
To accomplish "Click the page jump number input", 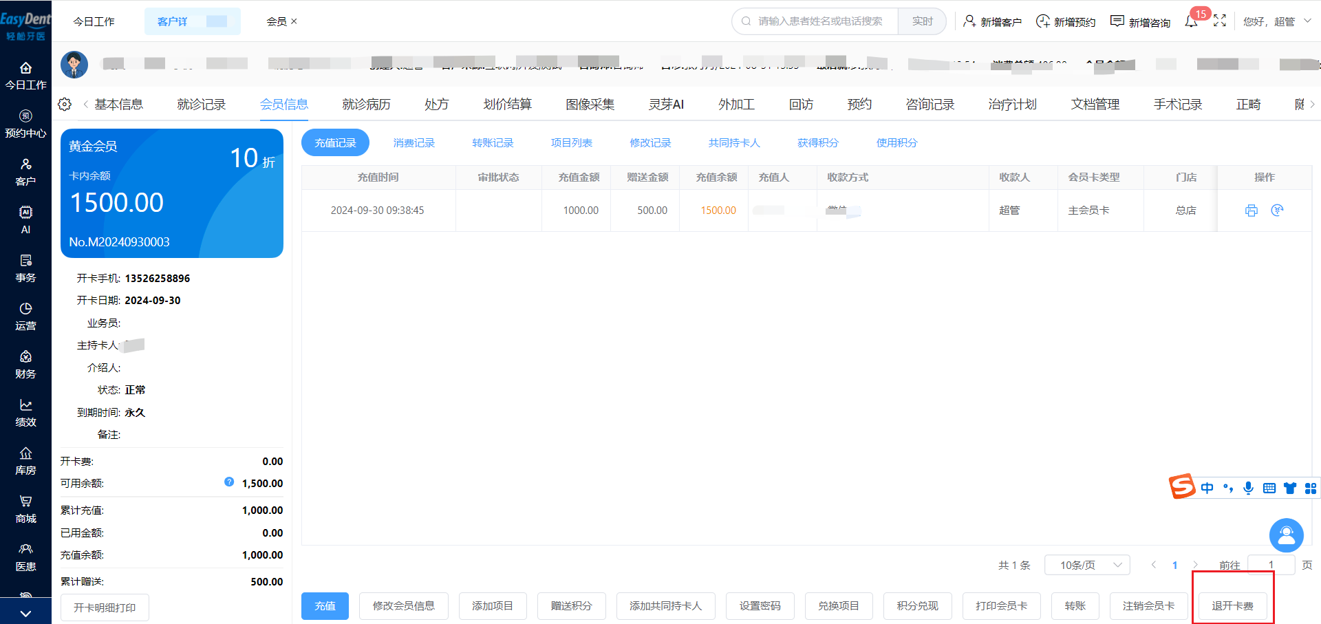I will point(1271,565).
